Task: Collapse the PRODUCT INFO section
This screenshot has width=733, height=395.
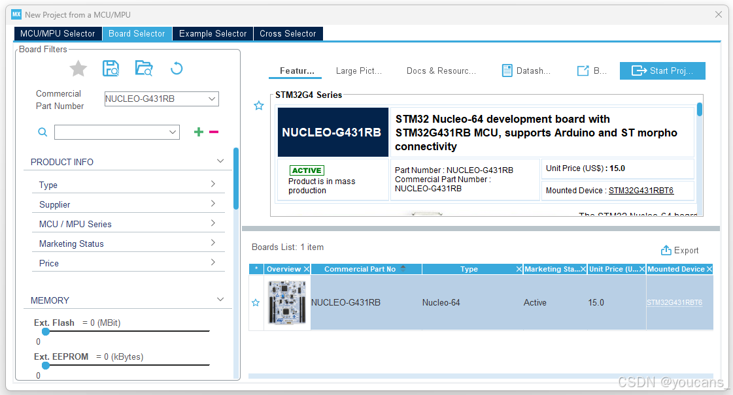Action: [220, 161]
